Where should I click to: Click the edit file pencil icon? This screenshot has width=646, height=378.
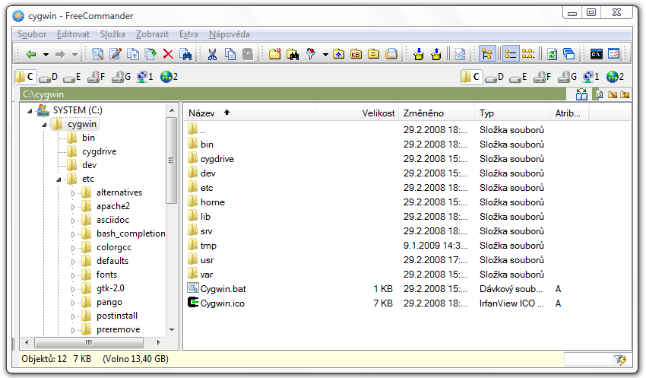pos(116,54)
